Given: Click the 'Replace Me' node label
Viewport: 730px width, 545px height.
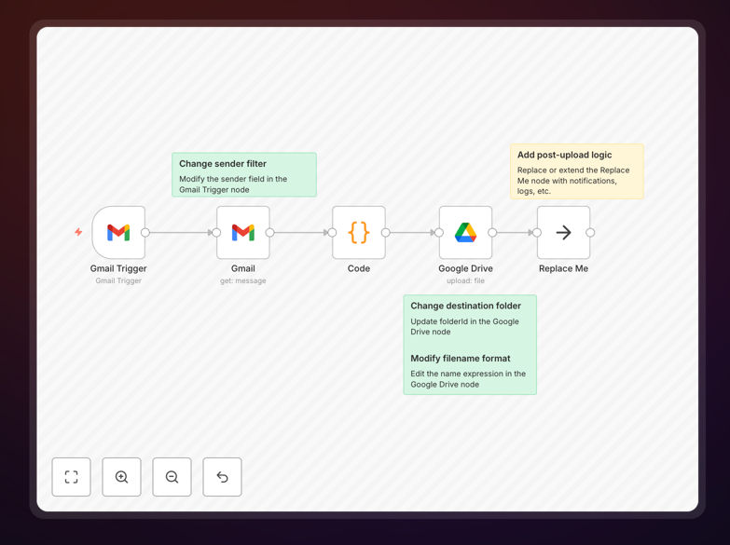Looking at the screenshot, I should coord(563,268).
